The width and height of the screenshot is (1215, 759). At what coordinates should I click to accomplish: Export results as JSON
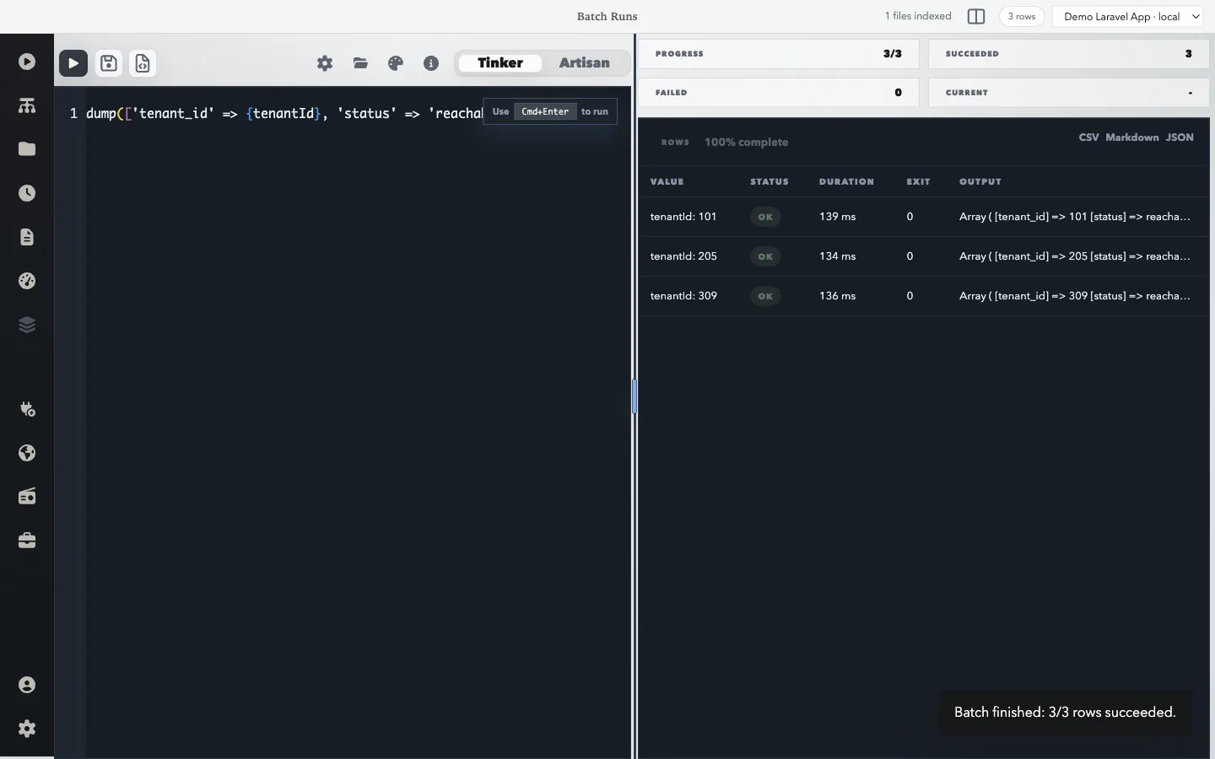click(1180, 137)
